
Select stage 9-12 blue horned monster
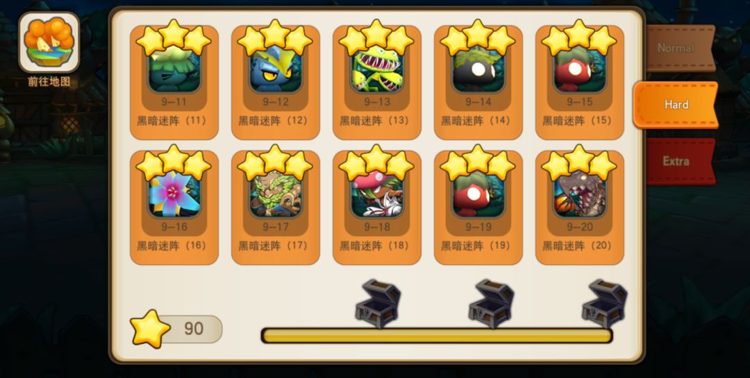276,69
